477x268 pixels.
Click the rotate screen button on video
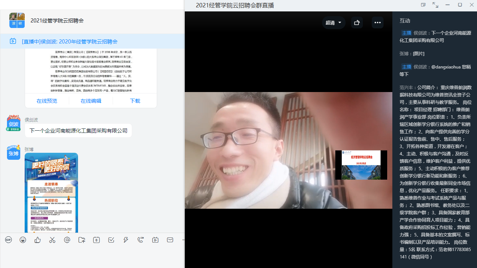tap(357, 22)
